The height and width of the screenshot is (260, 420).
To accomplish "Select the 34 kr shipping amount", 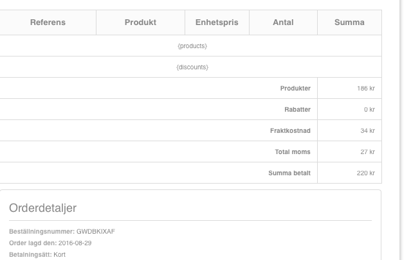I will [367, 131].
